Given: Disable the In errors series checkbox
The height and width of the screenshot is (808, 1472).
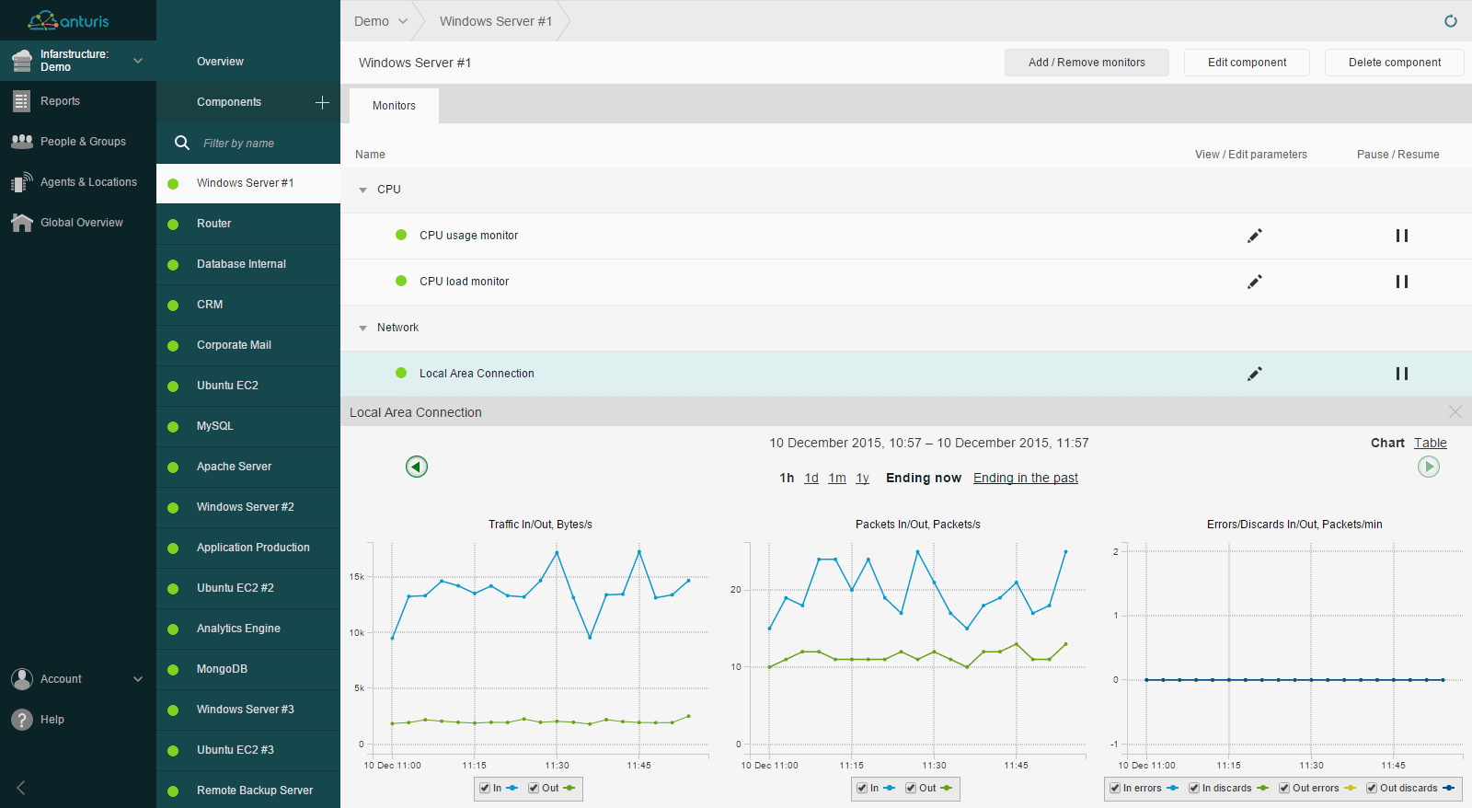Looking at the screenshot, I should [x=1115, y=789].
